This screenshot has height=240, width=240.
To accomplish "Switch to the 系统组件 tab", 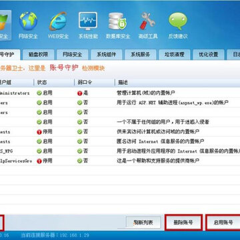I will tap(106, 55).
